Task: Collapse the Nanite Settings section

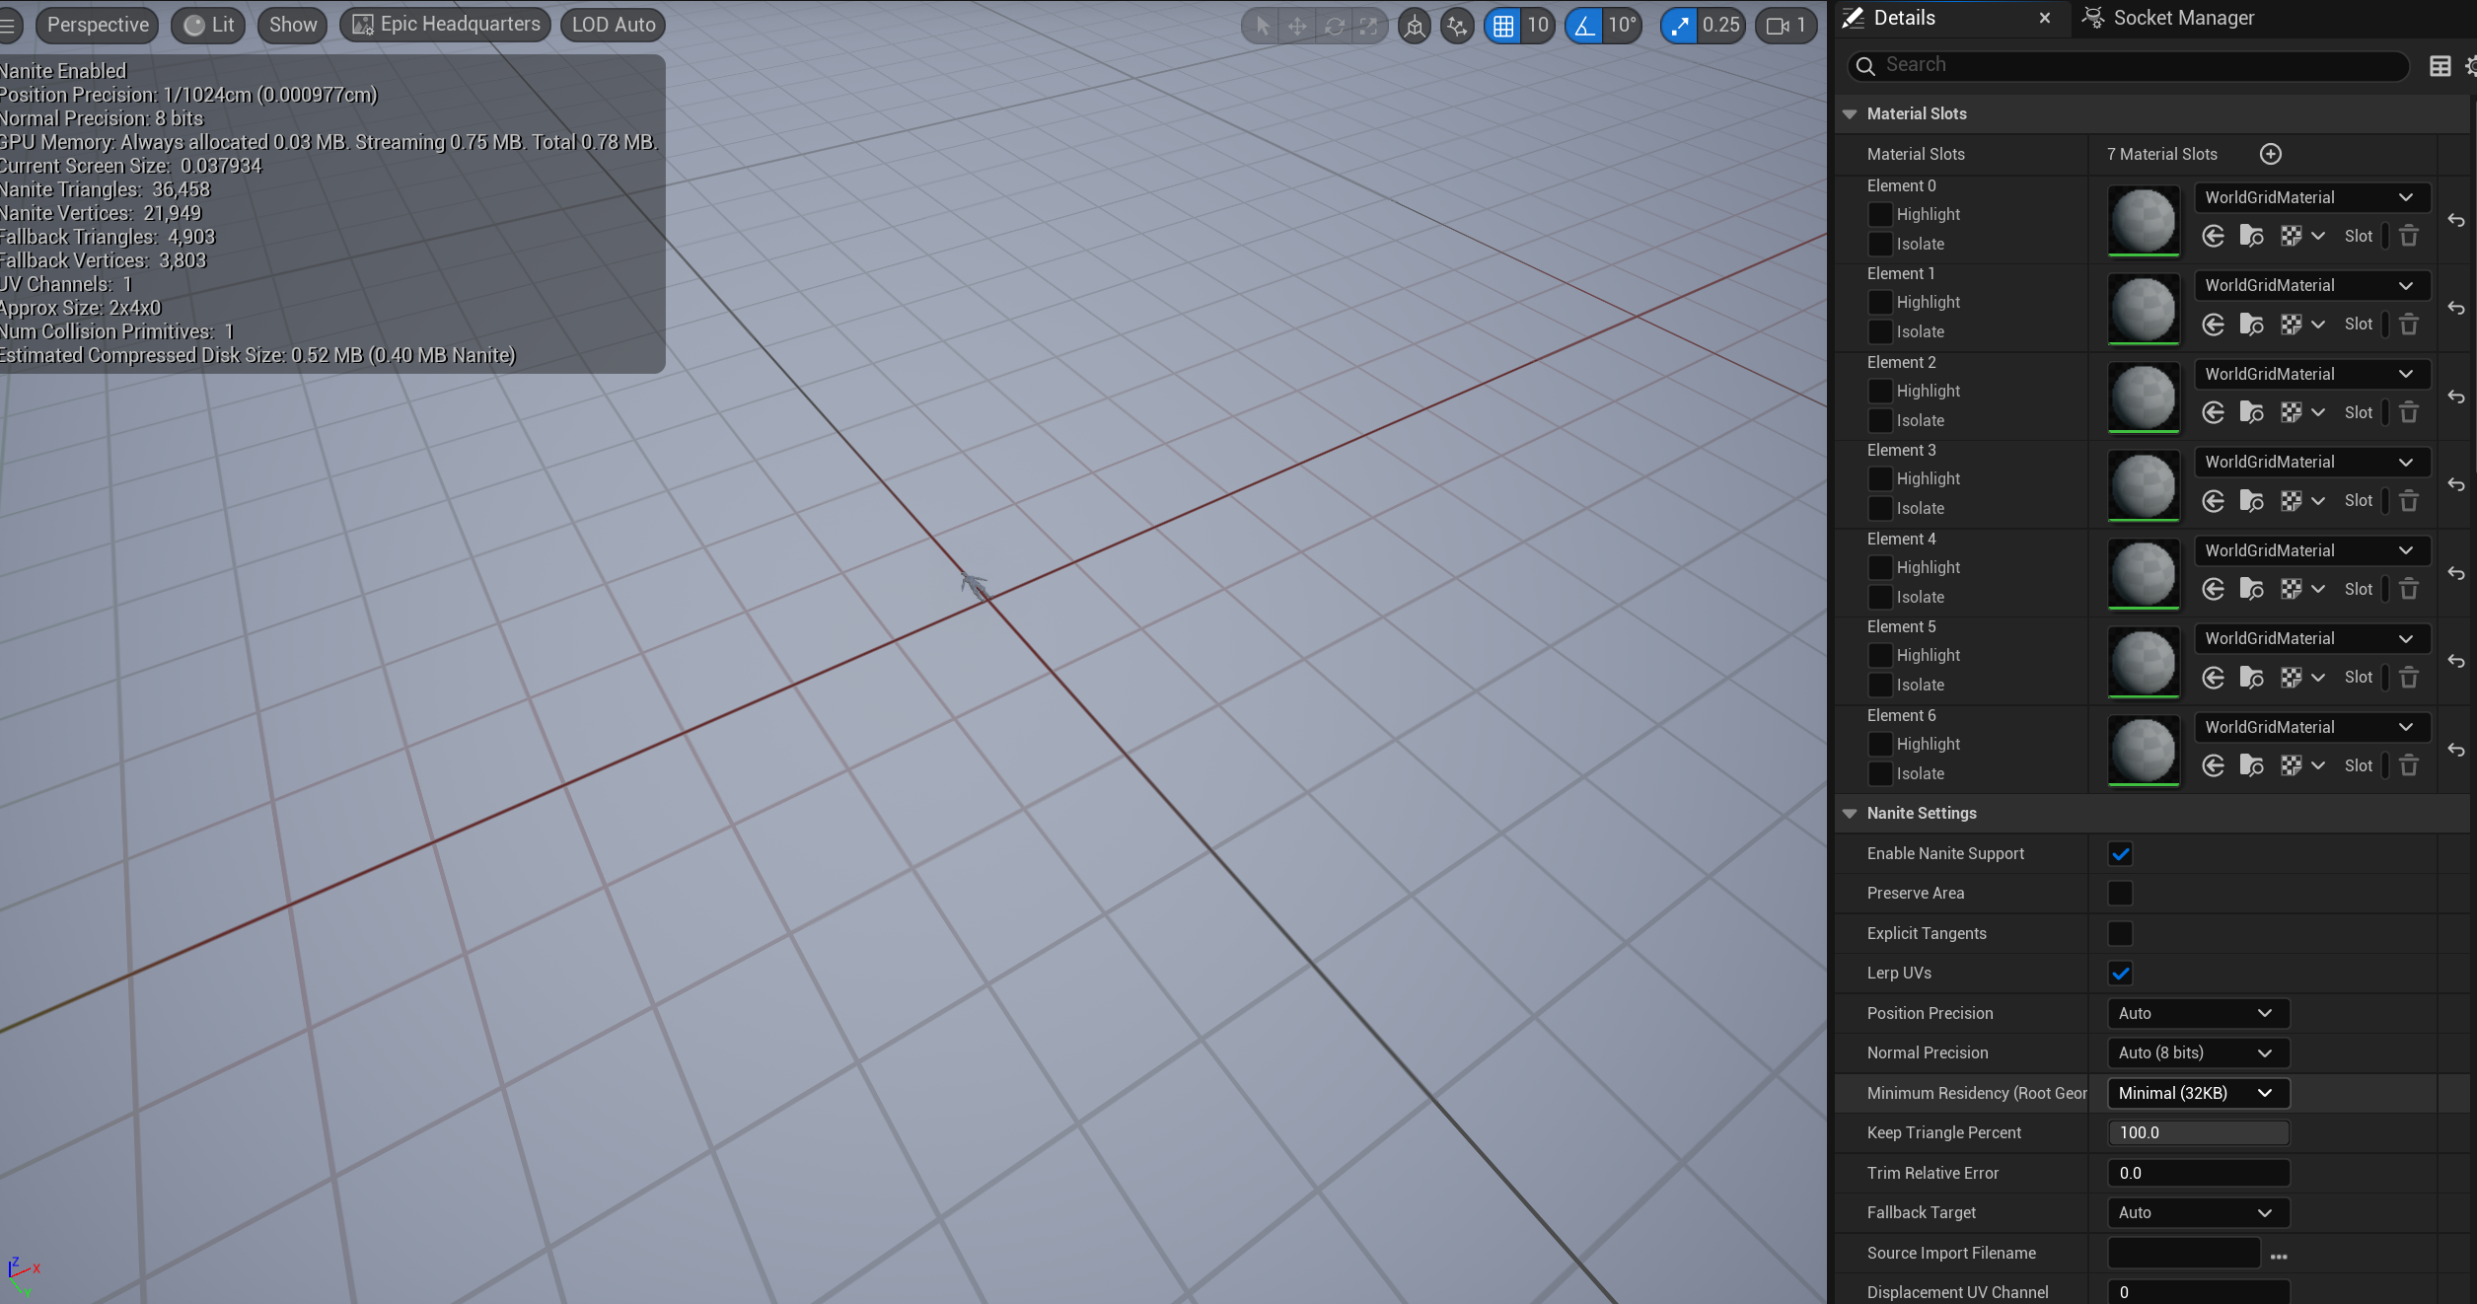Action: (x=1850, y=813)
